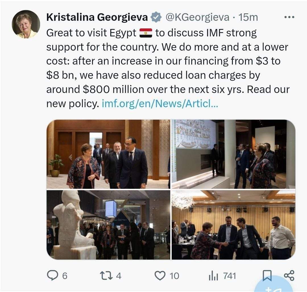Click the tweet body text
This screenshot has height=292, width=307.
click(x=168, y=68)
